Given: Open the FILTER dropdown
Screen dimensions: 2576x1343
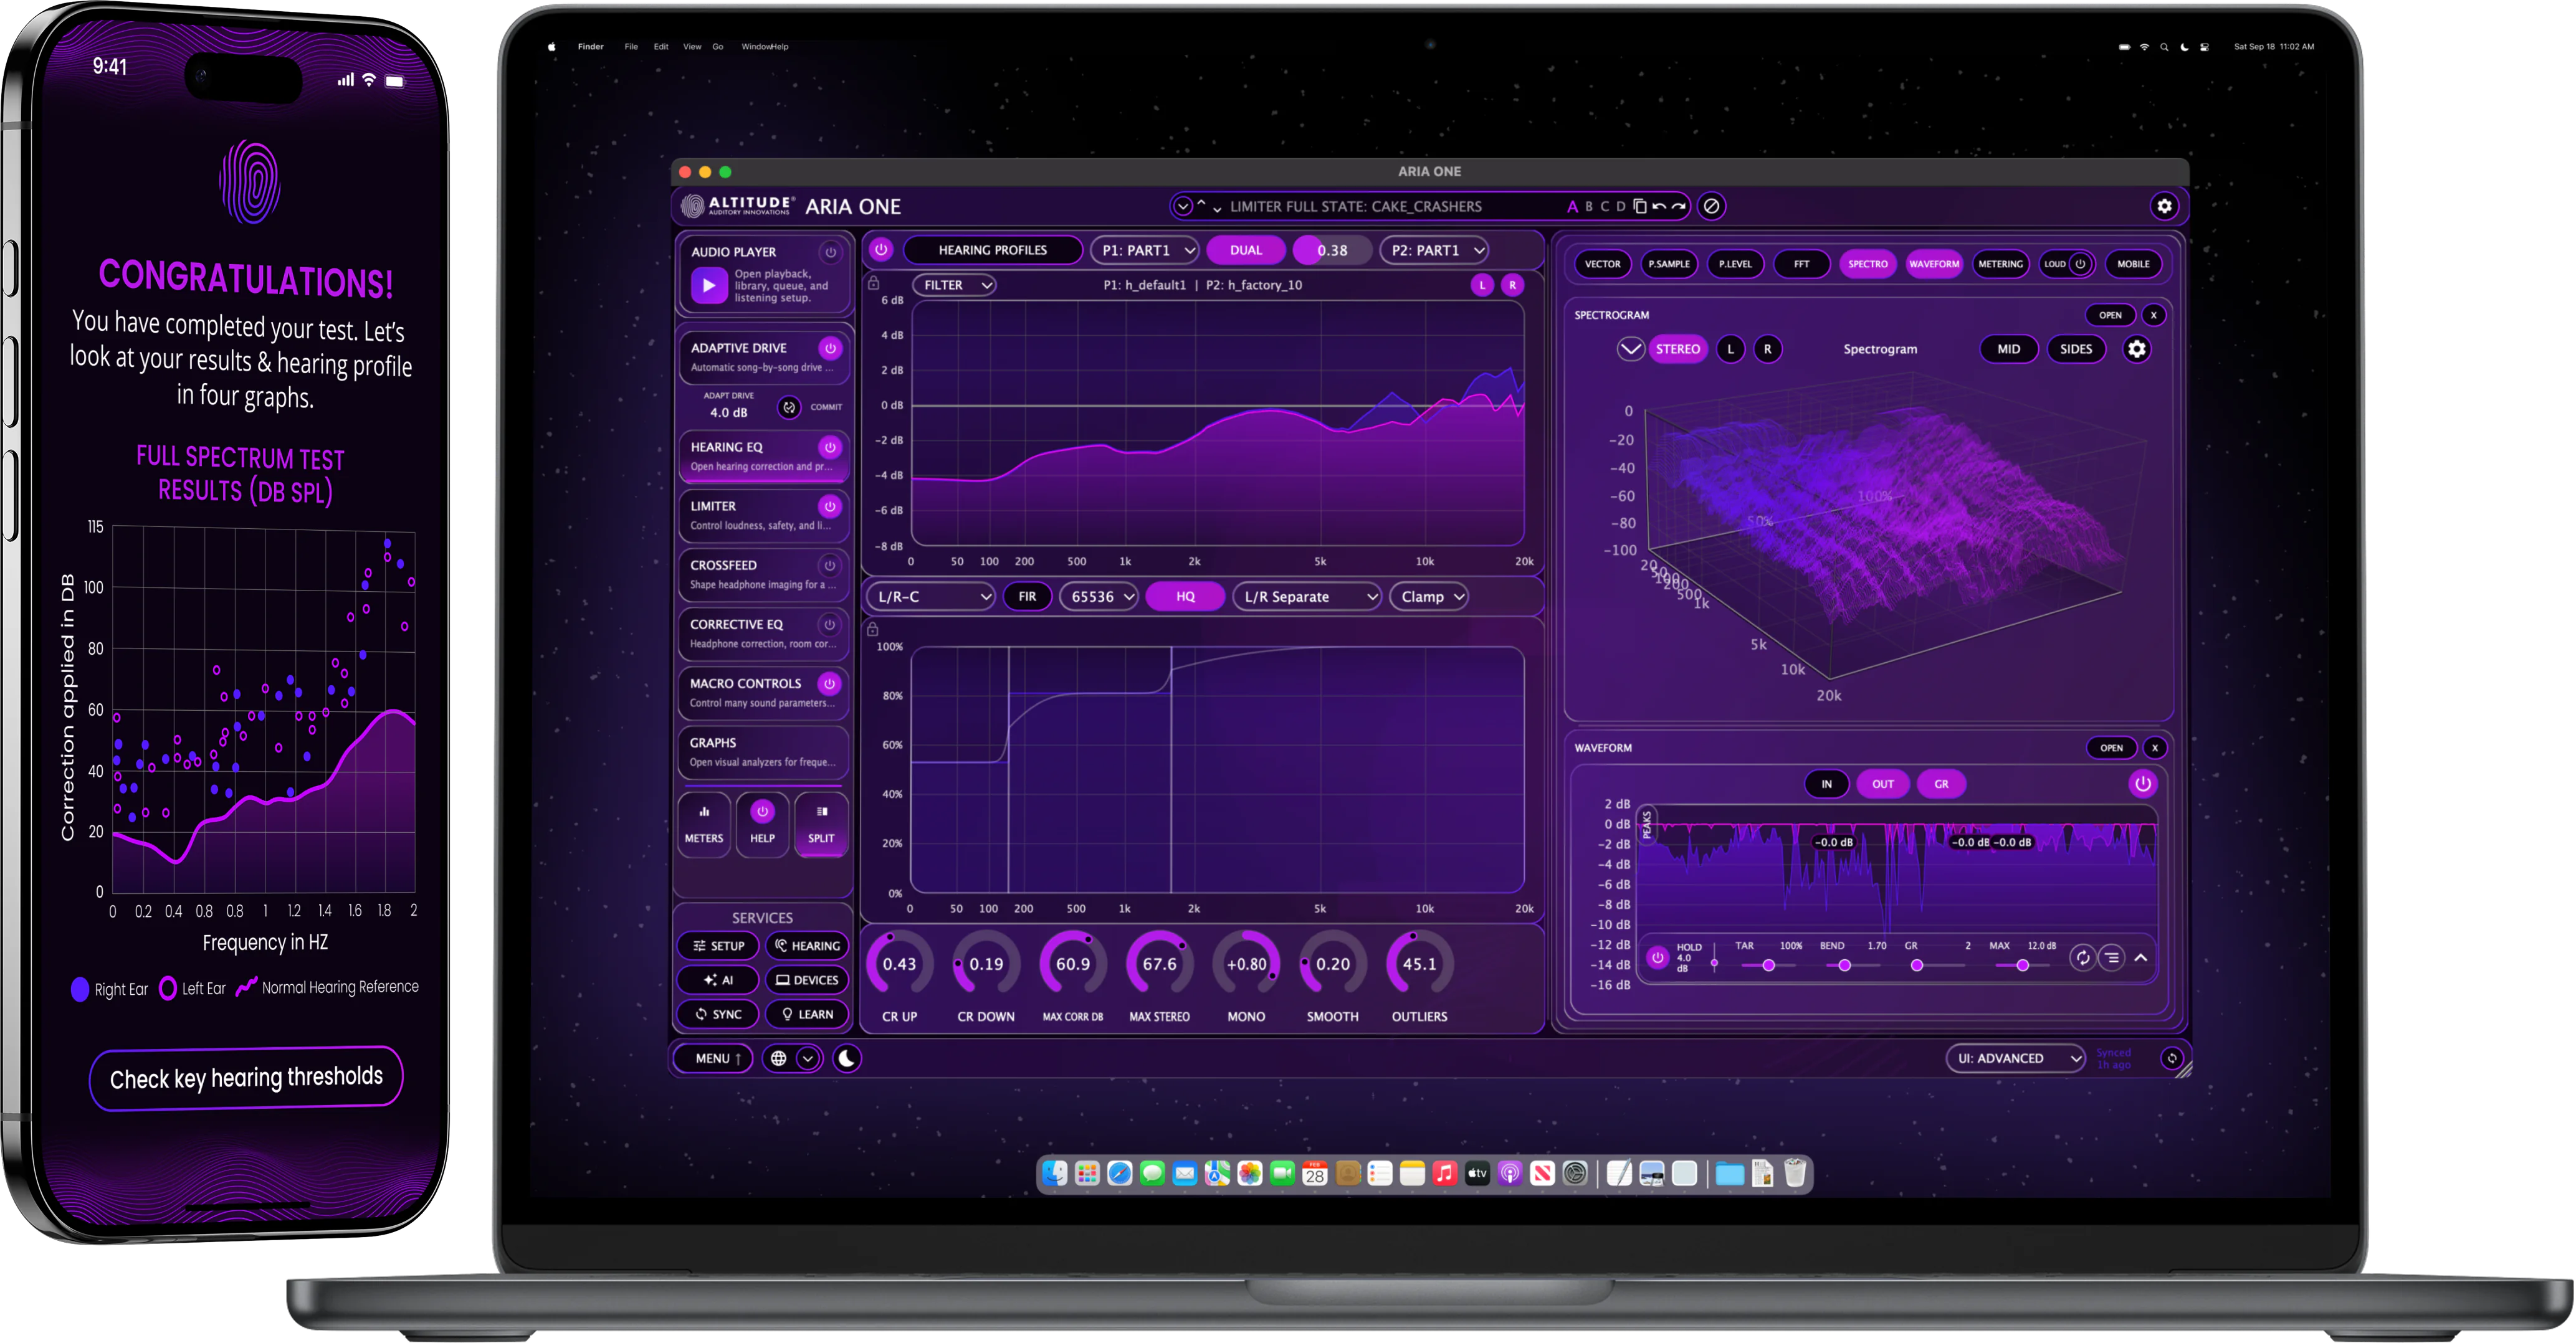Looking at the screenshot, I should (955, 285).
